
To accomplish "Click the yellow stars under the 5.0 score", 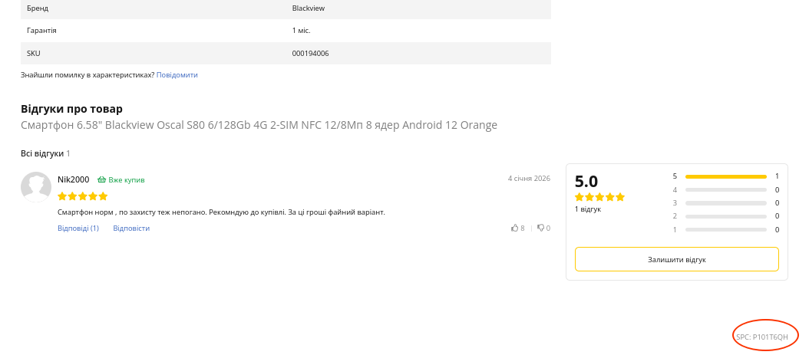I will click(x=599, y=197).
